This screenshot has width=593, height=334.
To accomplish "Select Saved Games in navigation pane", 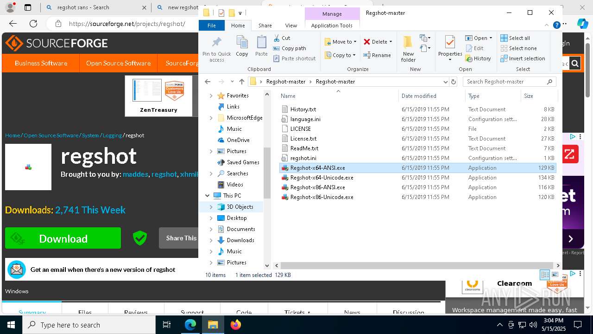I will coord(243,162).
